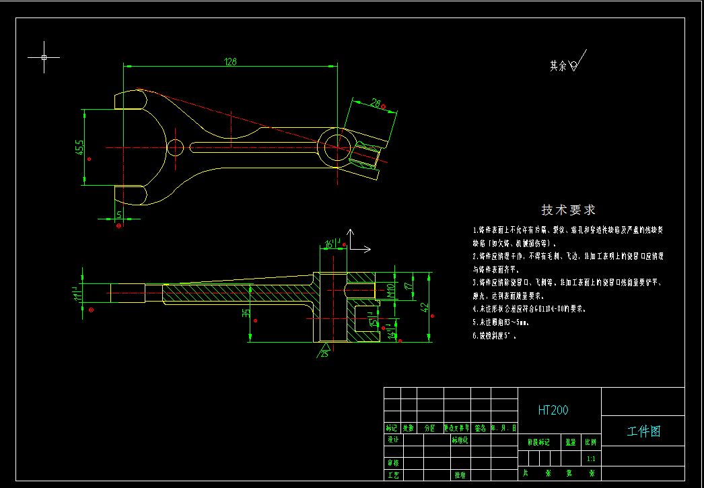Screen dimensions: 704x488
Task: Click the 标准化 title block cell
Action: tap(460, 439)
